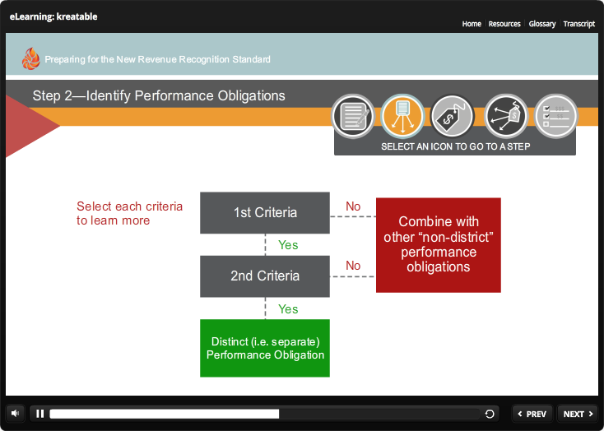
Task: Advance to next slide with NEXT
Action: tap(578, 414)
